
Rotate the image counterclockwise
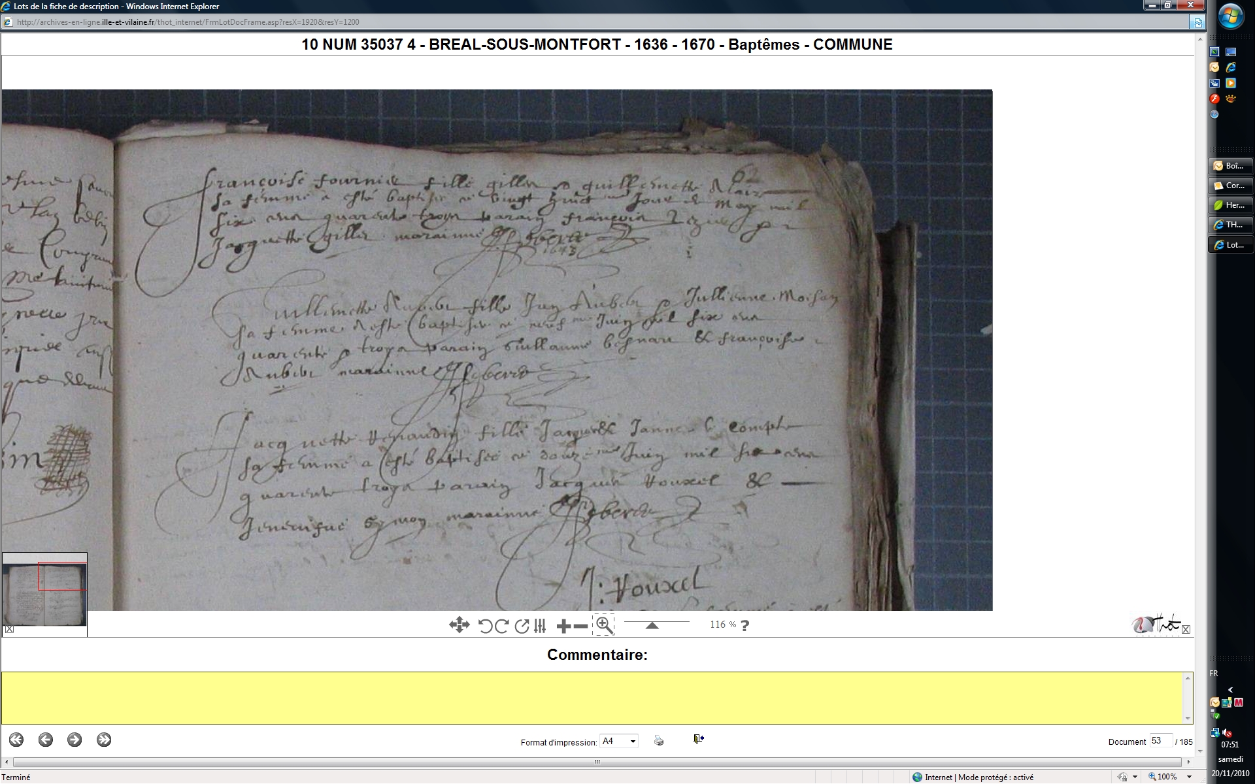coord(485,626)
